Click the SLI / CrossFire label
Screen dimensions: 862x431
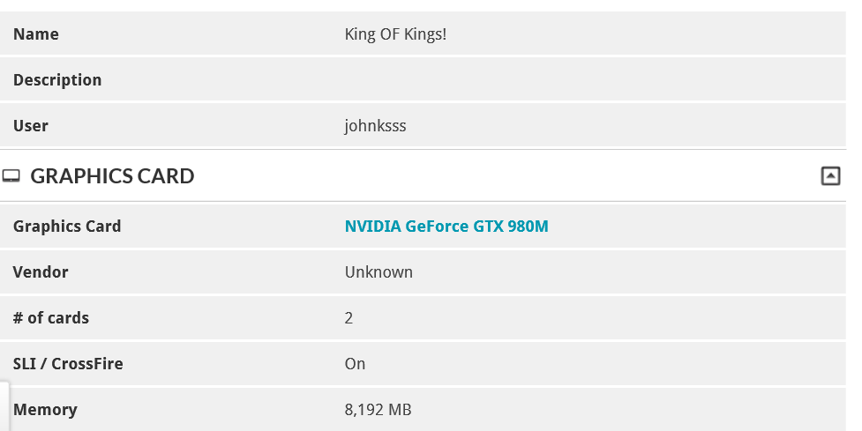[x=68, y=363]
